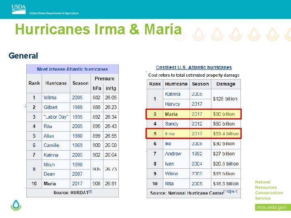Click Rita in the most intense table
291x218 pixels.
pyautogui.click(x=48, y=126)
